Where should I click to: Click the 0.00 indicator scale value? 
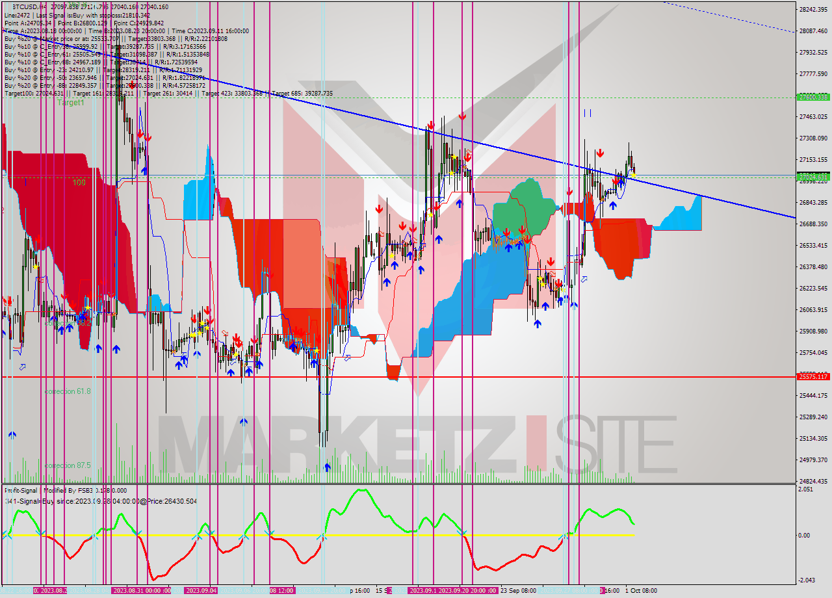(804, 535)
